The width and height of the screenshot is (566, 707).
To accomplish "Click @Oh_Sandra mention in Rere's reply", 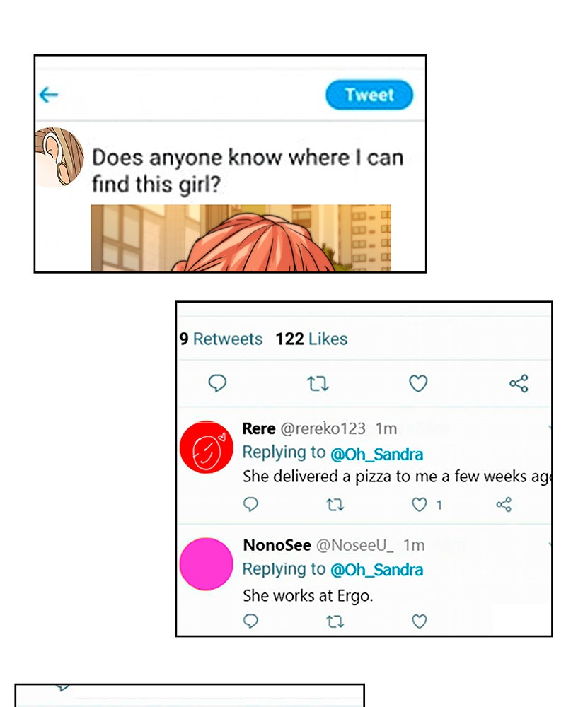I will click(x=376, y=452).
